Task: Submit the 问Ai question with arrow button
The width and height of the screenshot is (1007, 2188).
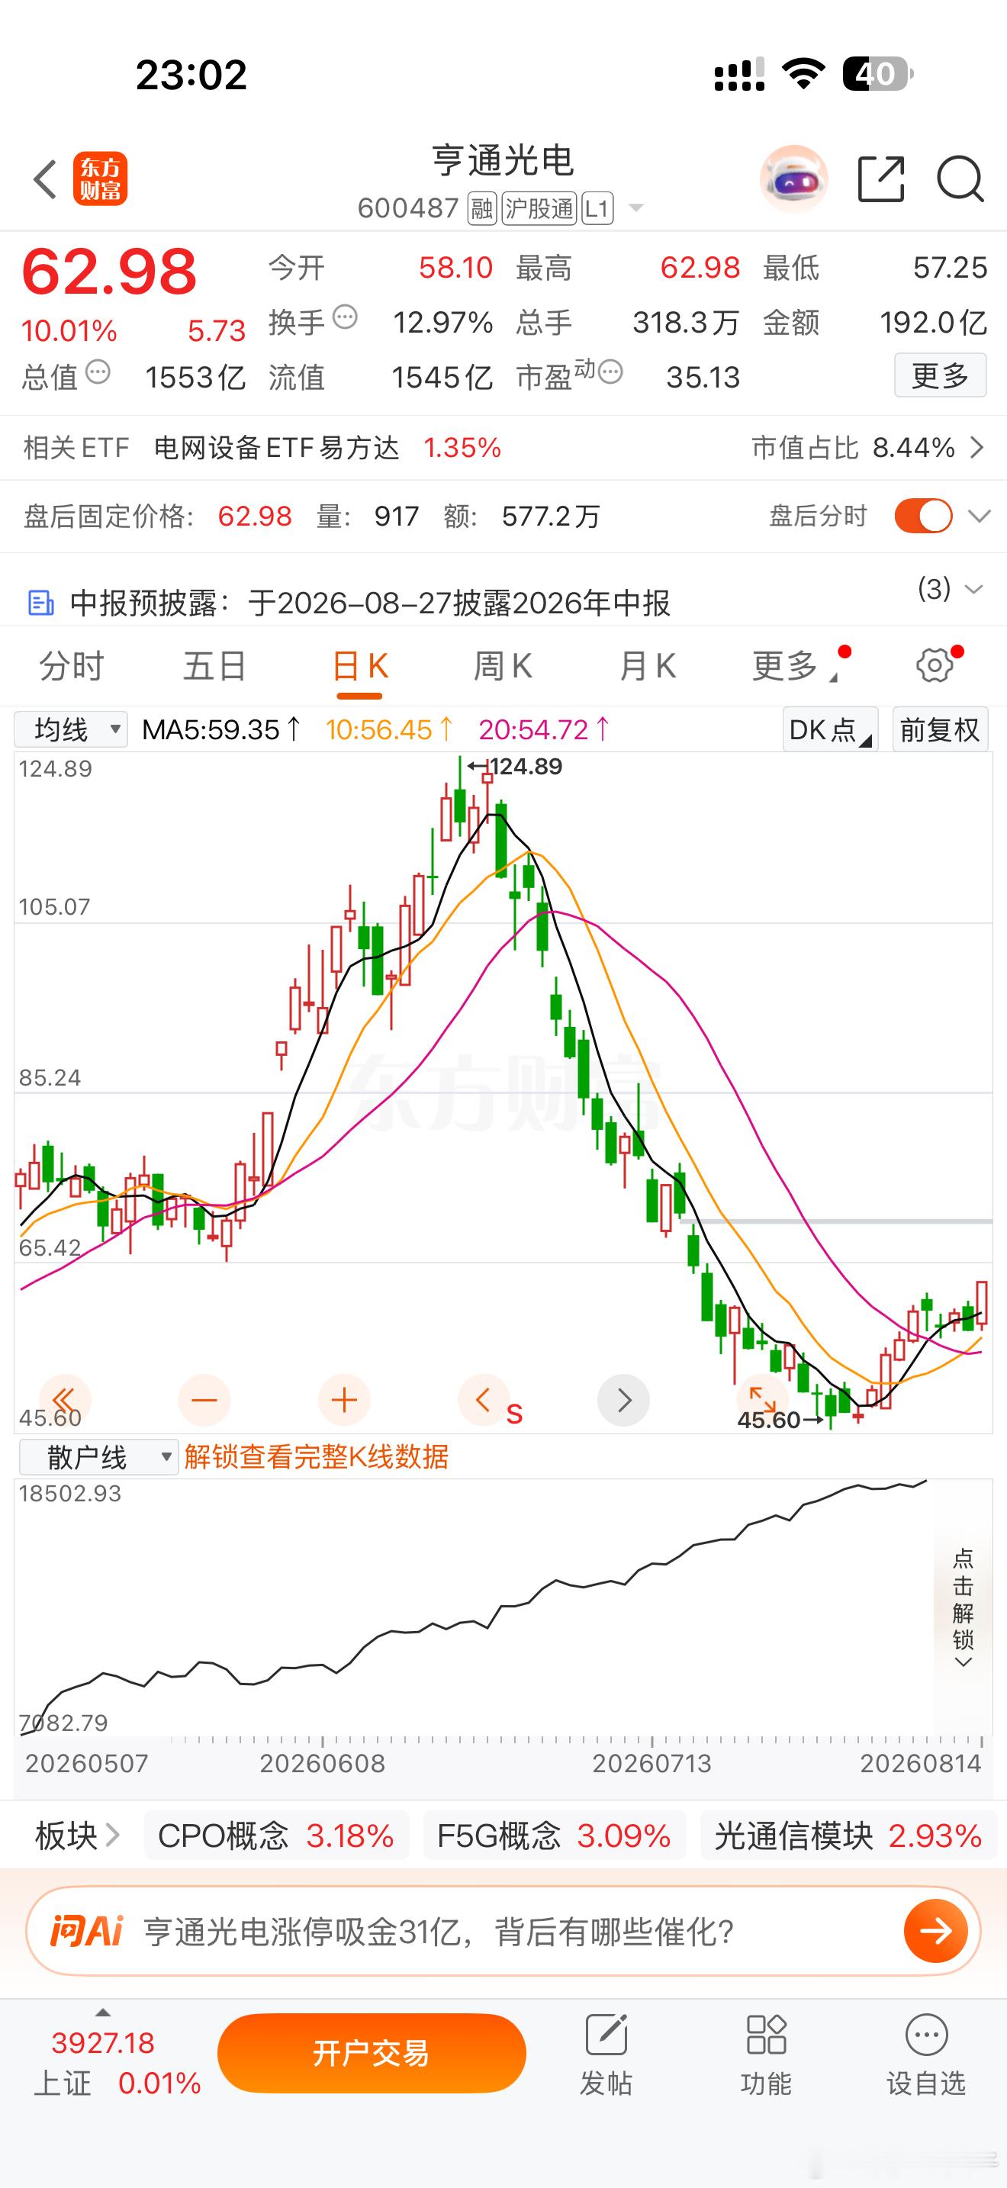Action: (936, 1932)
